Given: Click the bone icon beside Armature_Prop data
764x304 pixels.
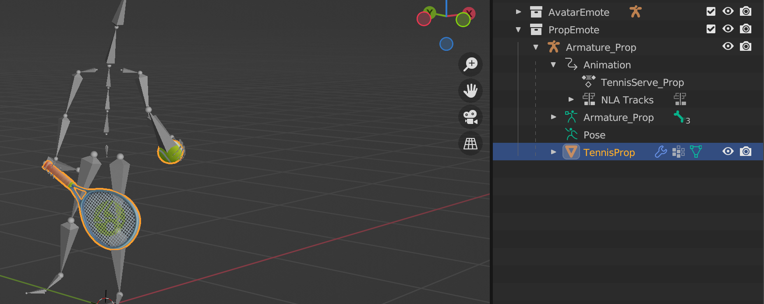Looking at the screenshot, I should pos(679,117).
